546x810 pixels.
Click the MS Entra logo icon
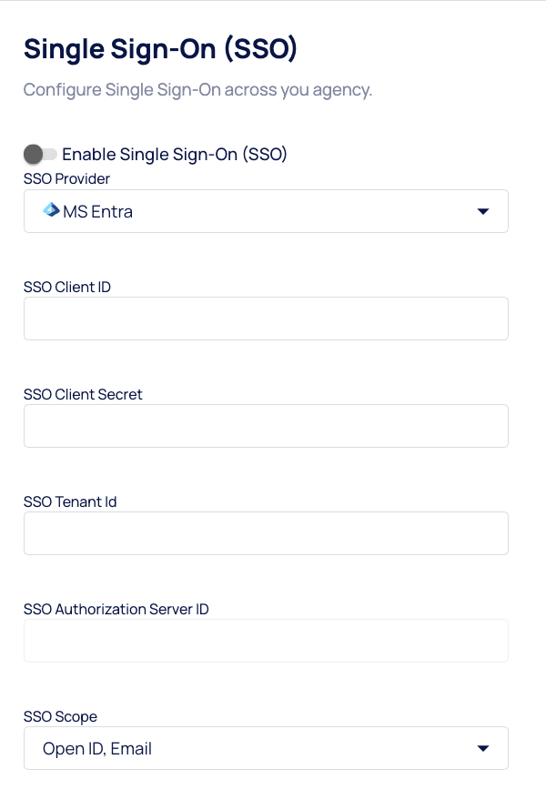tap(51, 210)
